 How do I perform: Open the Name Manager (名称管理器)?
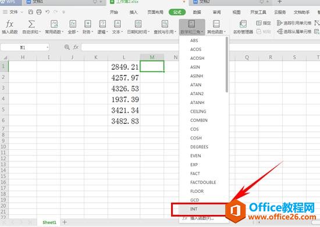243,27
